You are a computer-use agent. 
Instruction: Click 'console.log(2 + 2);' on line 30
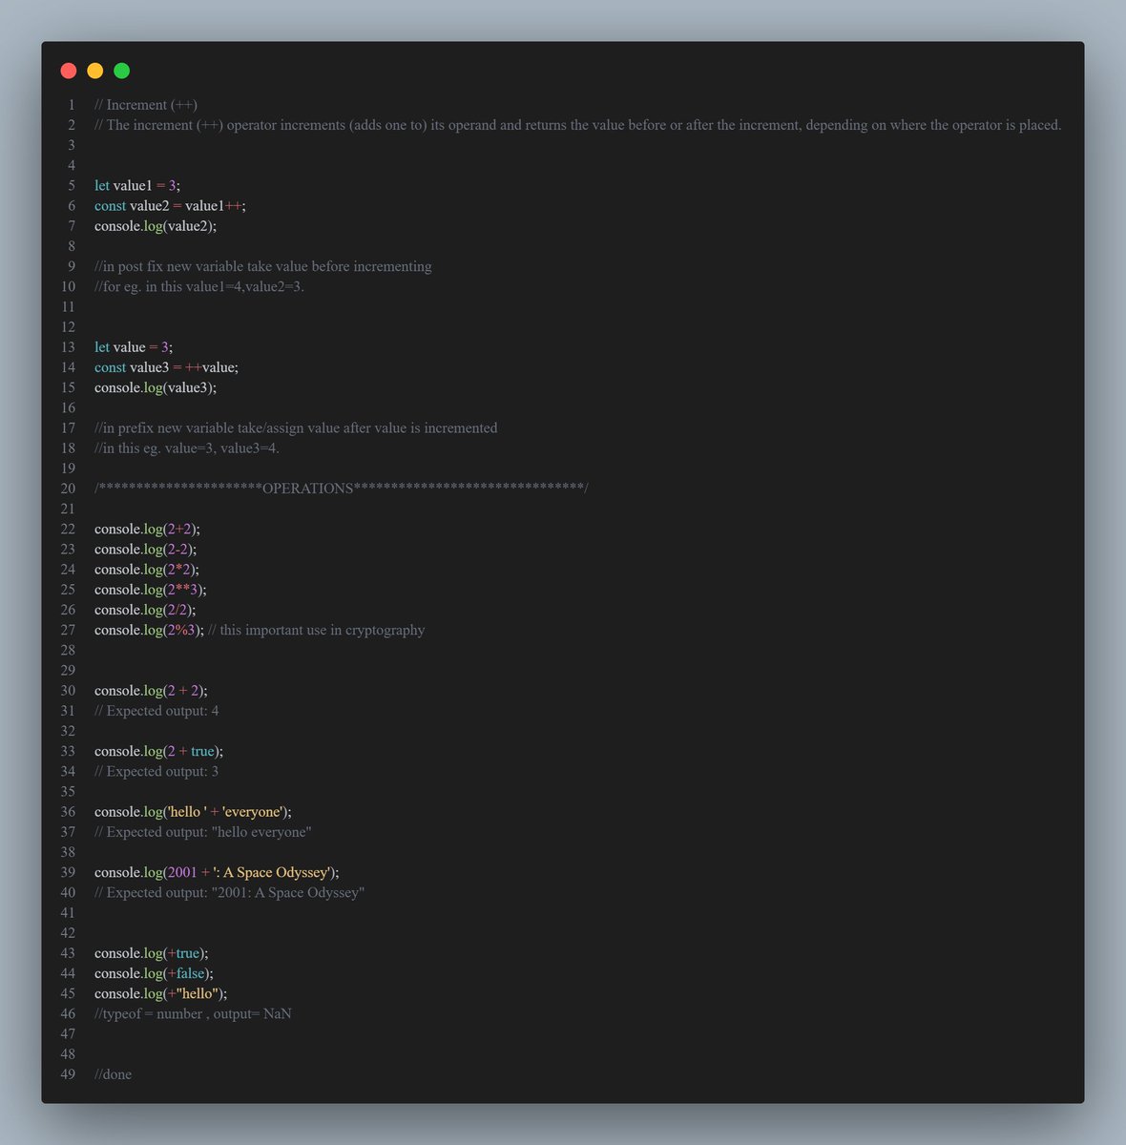(x=151, y=690)
